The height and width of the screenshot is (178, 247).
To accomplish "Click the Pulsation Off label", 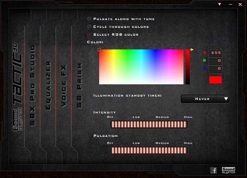I will point(110,143).
